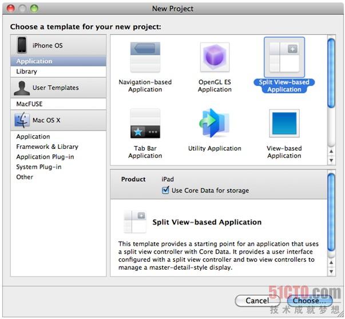Viewport: 345px width, 319px height.
Task: Click the Cancel button
Action: point(257,301)
